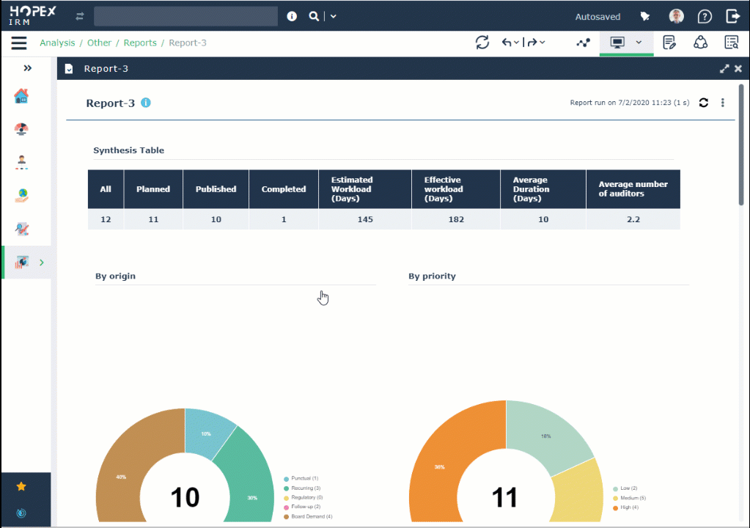750x528 pixels.
Task: Click the Report-3 panel document icon
Action: click(69, 69)
